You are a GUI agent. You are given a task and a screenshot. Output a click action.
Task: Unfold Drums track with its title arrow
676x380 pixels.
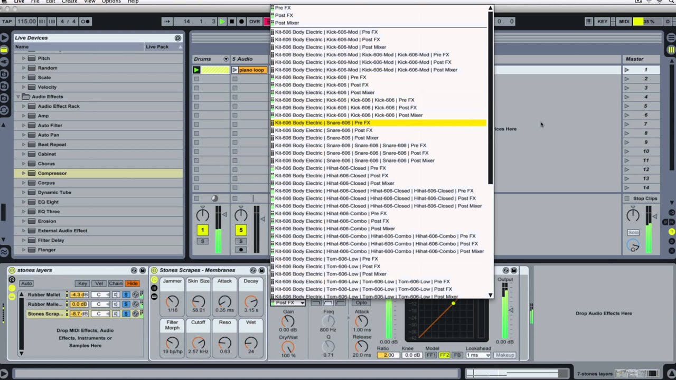226,59
